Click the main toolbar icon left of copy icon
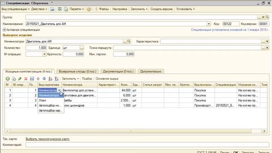 pyautogui.click(x=59, y=9)
